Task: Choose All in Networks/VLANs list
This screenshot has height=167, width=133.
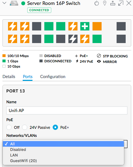Action: (x=64, y=144)
